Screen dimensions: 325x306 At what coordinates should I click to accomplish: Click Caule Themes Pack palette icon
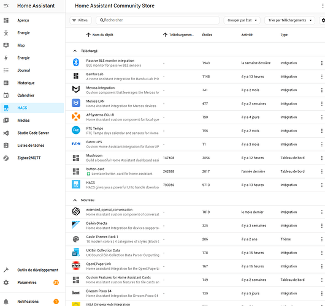point(76,239)
